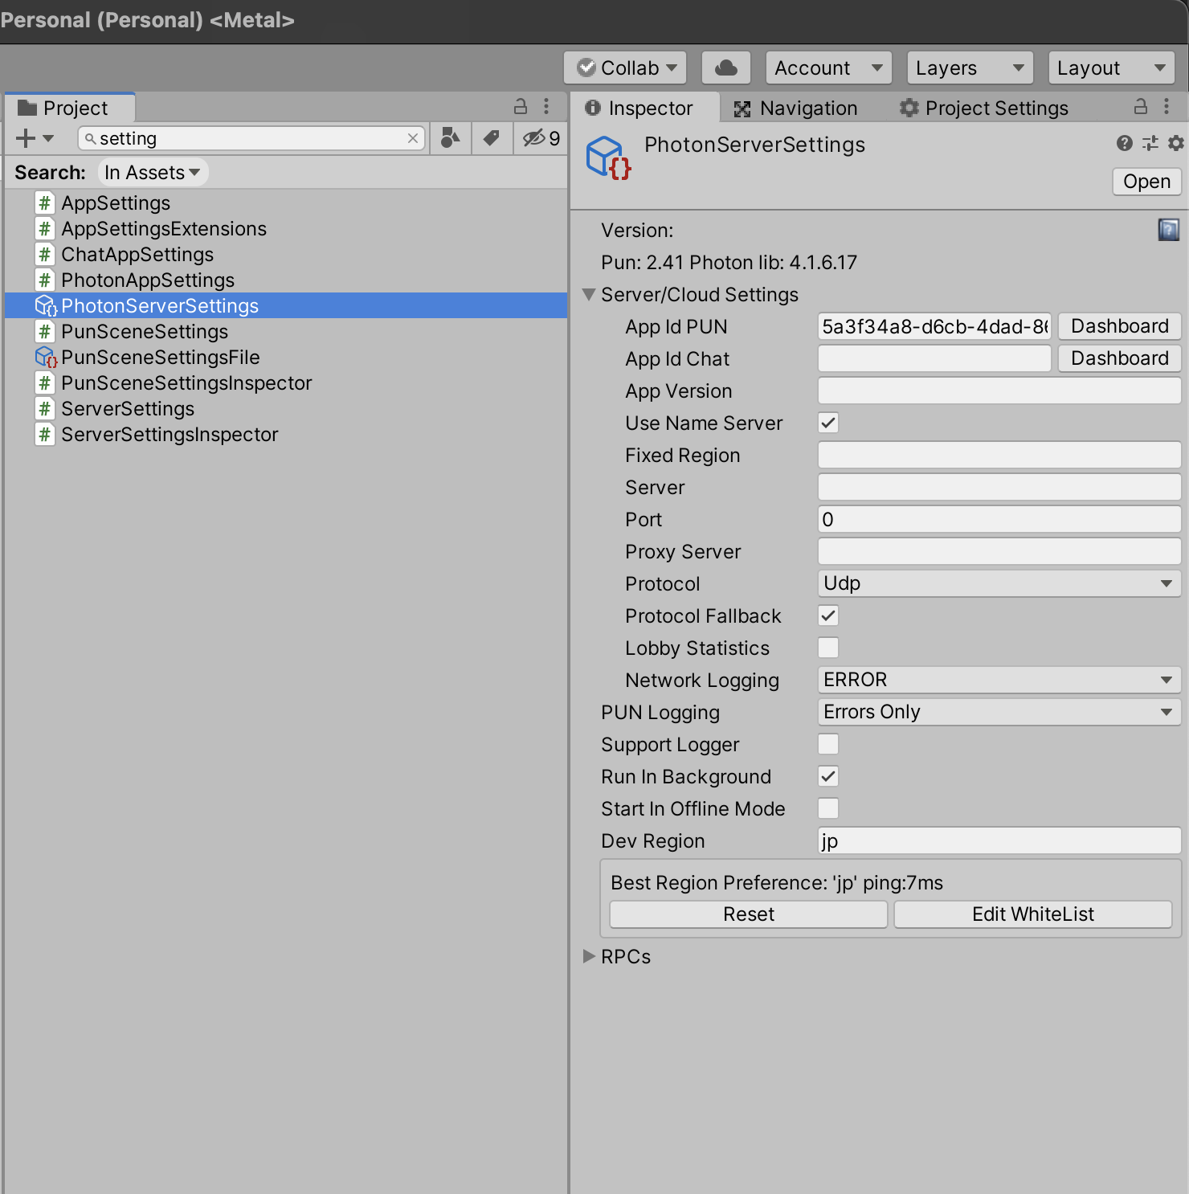Click Dashboard button next to App Id Chat
The image size is (1189, 1194).
[x=1119, y=358]
